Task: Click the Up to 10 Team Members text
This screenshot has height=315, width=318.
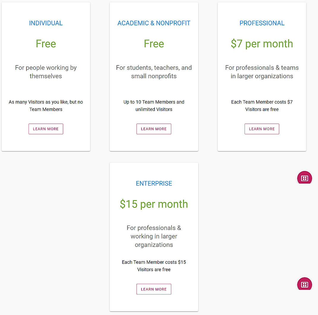Action: [154, 102]
